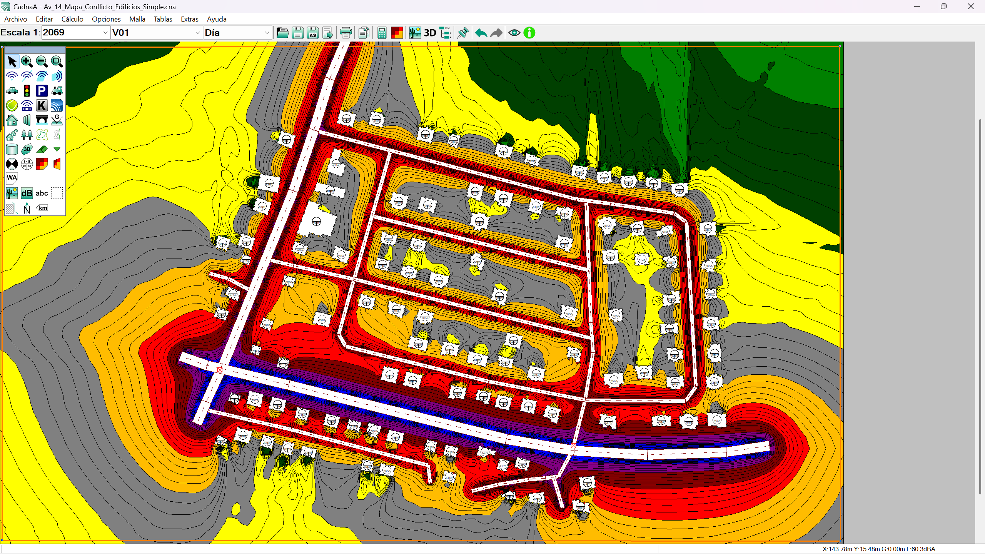This screenshot has height=554, width=985.
Task: Open the Día period dropdown
Action: [267, 33]
